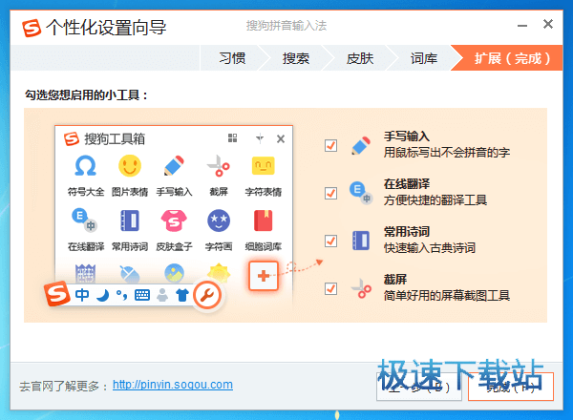Open the soft keyboard icon on status bar
Screen dimensions: 573x420
[x=142, y=295]
